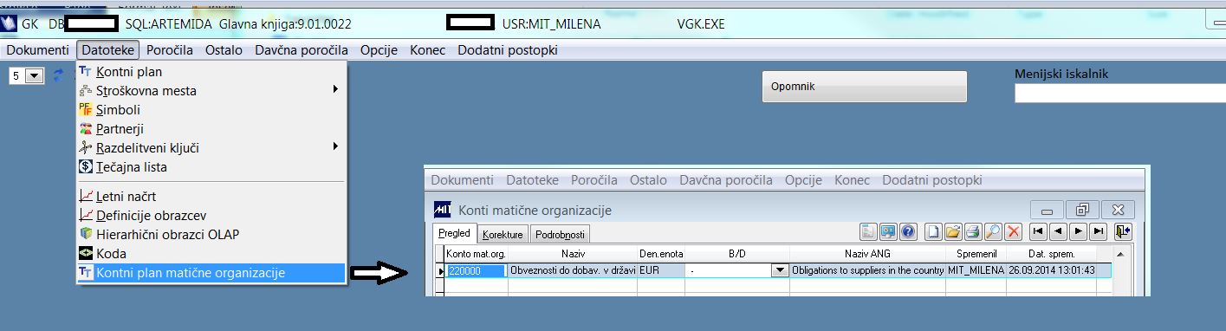Click the open folder icon
The height and width of the screenshot is (331, 1226).
point(953,231)
